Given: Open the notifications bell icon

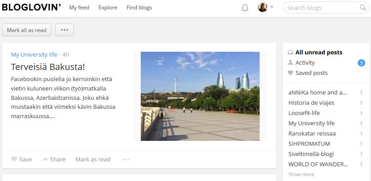Looking at the screenshot, I should tap(245, 8).
